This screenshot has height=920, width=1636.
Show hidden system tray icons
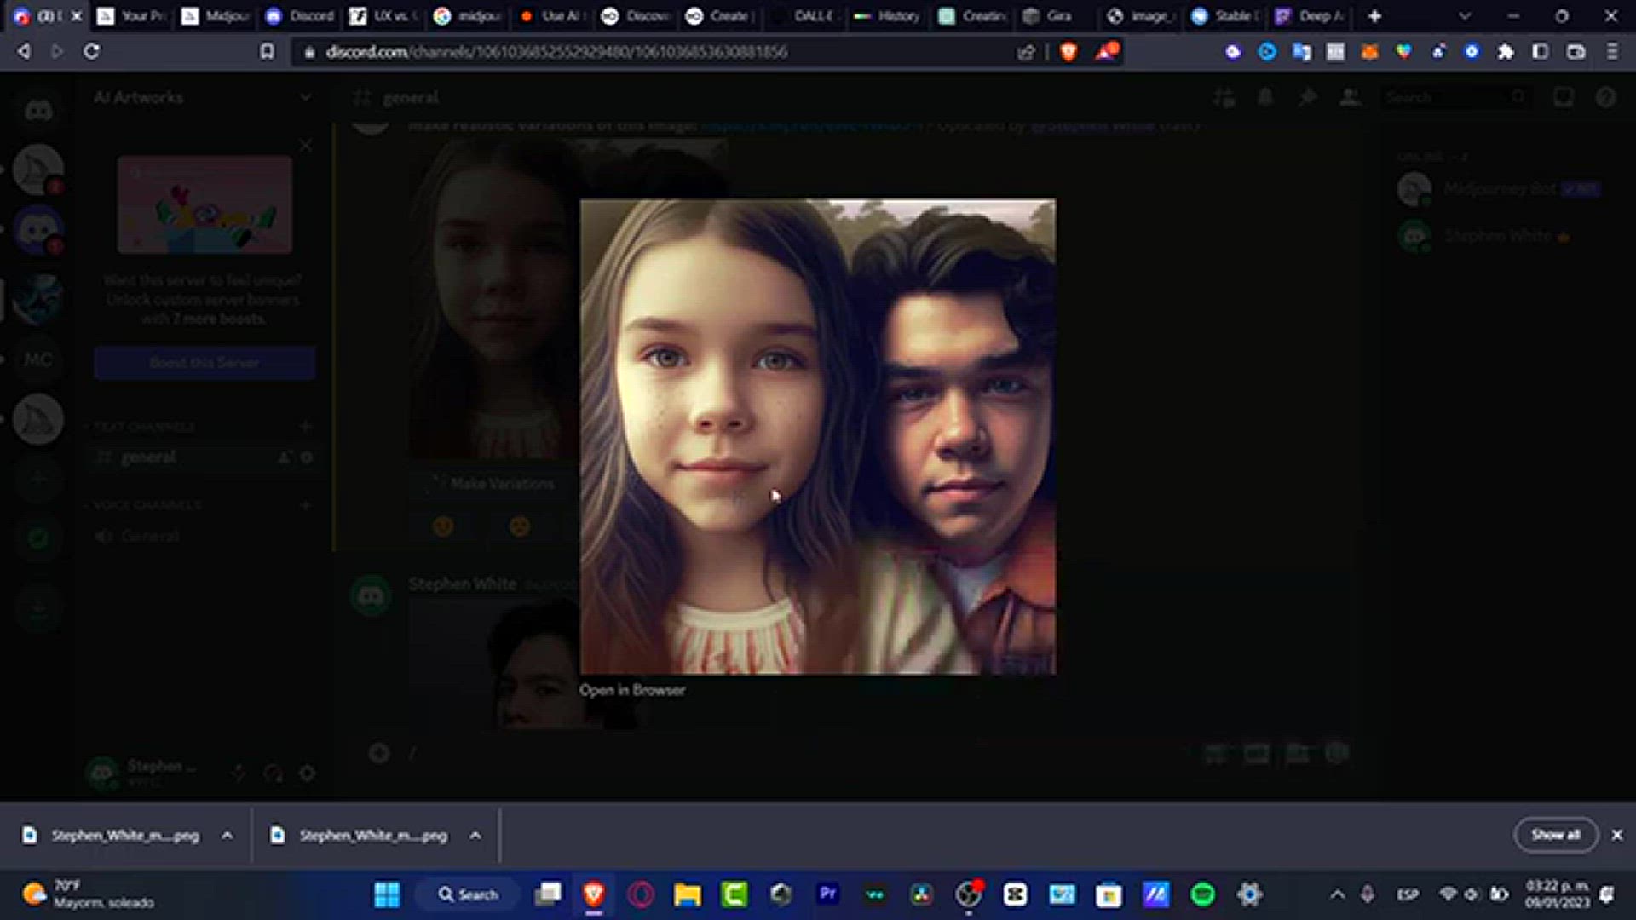[x=1337, y=894]
